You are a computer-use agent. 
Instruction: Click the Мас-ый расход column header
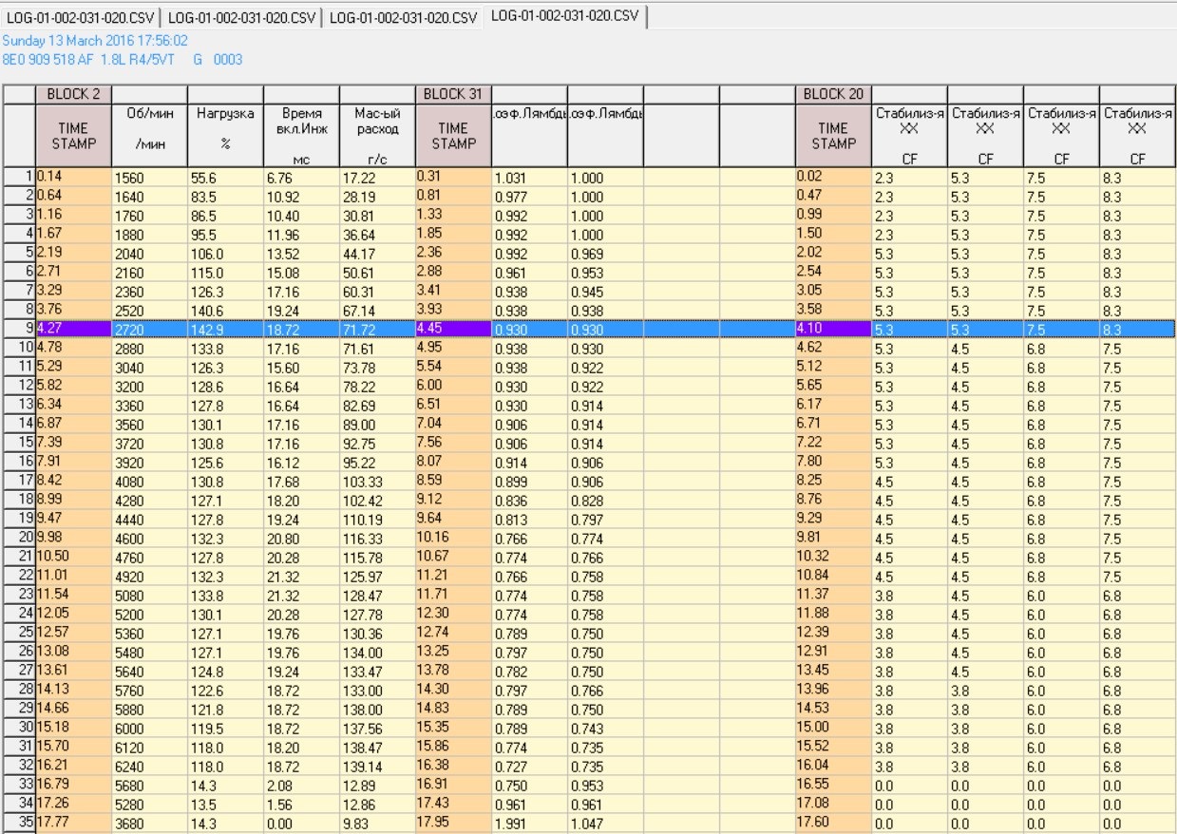coord(377,136)
